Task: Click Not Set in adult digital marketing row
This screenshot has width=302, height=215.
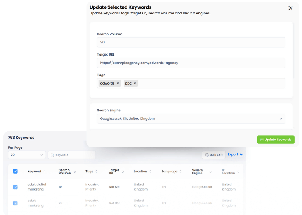Action: (x=114, y=187)
